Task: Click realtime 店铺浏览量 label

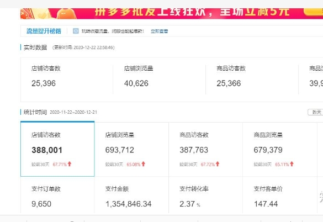Action: click(139, 68)
